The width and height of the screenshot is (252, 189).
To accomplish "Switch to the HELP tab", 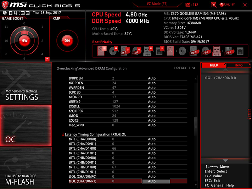I will point(214,65).
